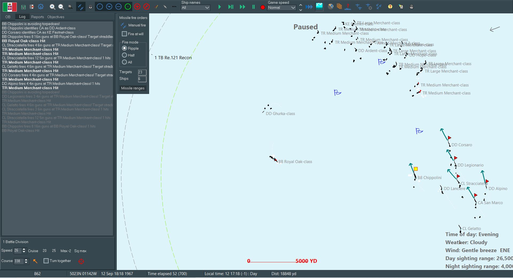
Task: Select the green circle icon
Action: 128,7
